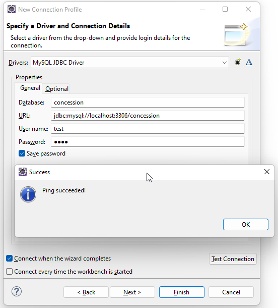
Task: Go Back to the previous wizard page
Action: coord(86,292)
